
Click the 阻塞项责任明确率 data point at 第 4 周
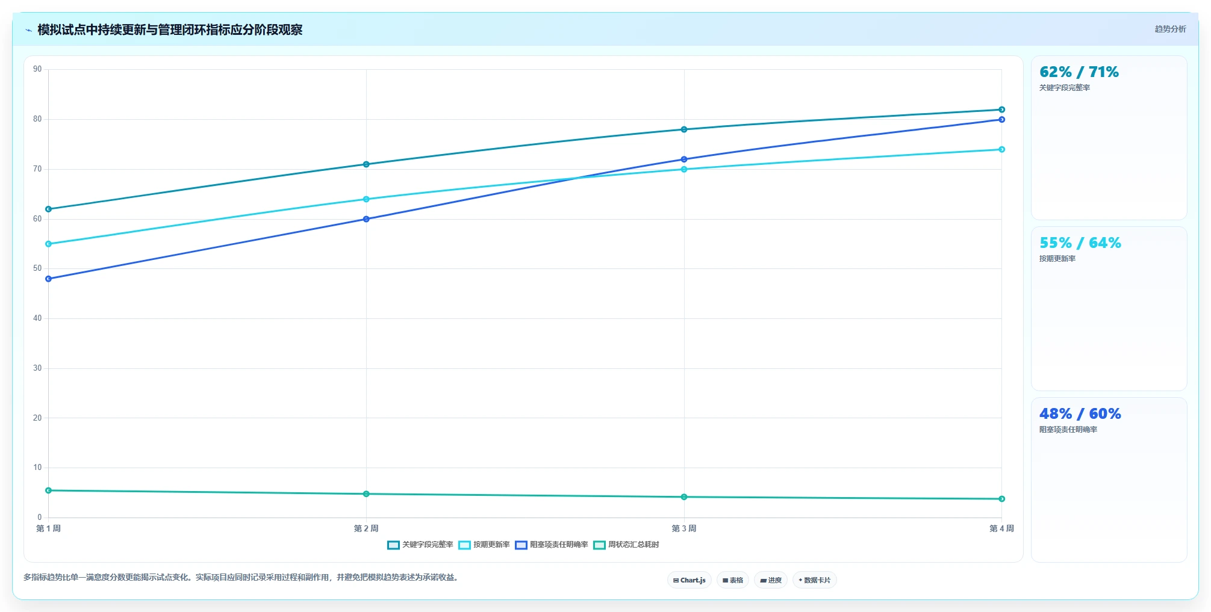[1002, 120]
